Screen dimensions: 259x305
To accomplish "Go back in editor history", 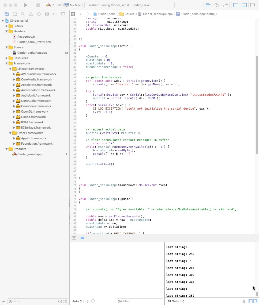I will [x=81, y=14].
